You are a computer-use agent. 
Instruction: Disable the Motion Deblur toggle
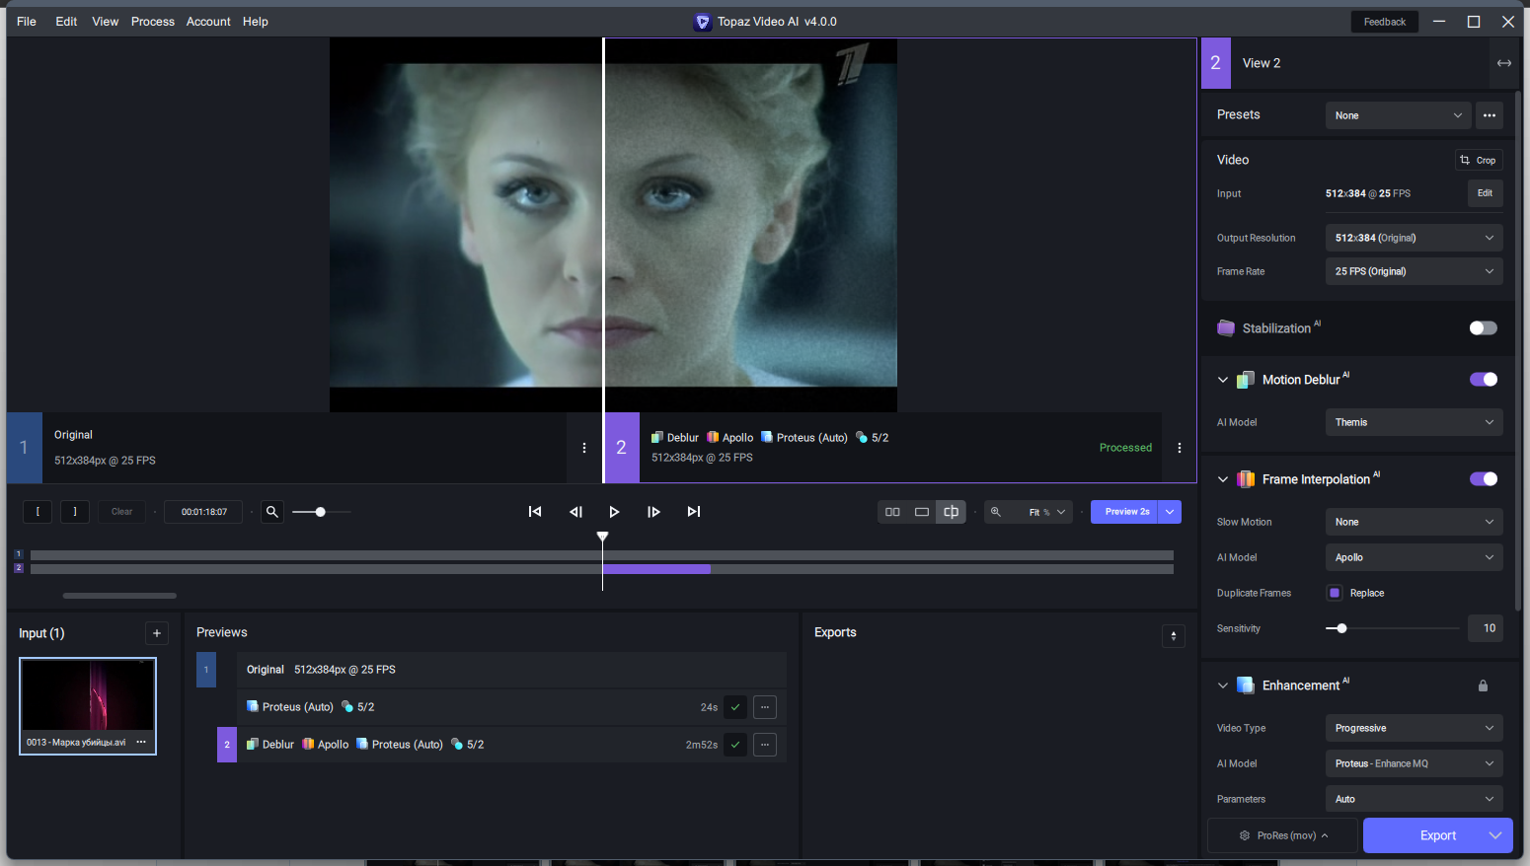[1484, 380]
